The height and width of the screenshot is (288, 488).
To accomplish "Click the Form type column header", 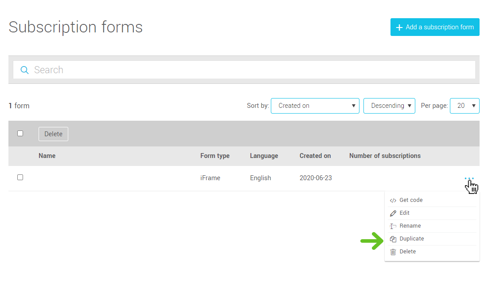I will (215, 156).
